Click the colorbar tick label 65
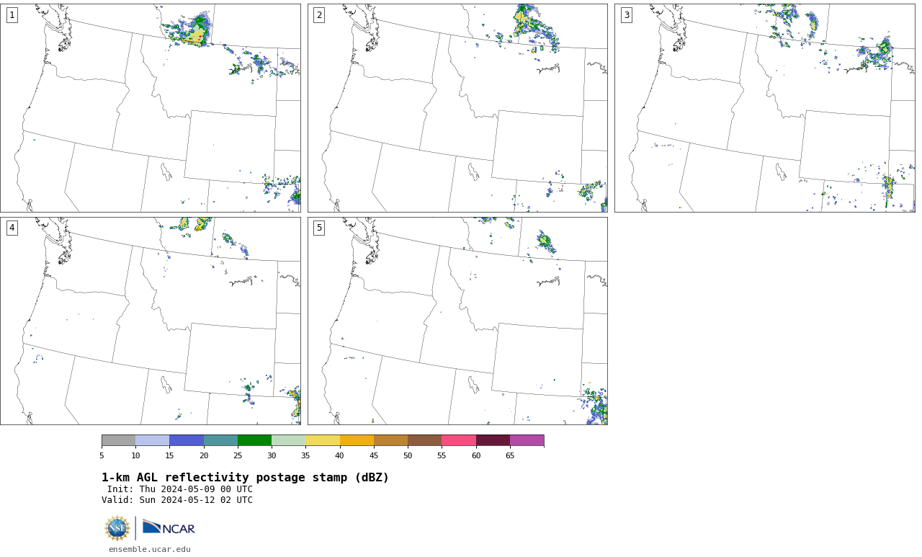This screenshot has width=922, height=557. (510, 455)
